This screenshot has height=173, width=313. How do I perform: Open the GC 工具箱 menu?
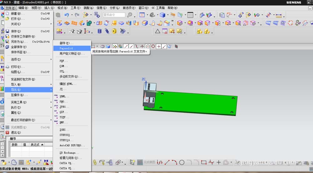coord(158,8)
